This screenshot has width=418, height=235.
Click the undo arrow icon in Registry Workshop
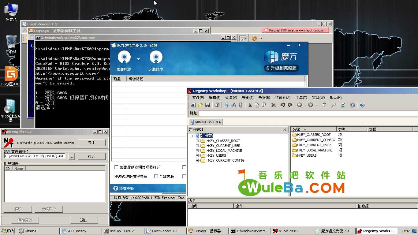coord(283,105)
